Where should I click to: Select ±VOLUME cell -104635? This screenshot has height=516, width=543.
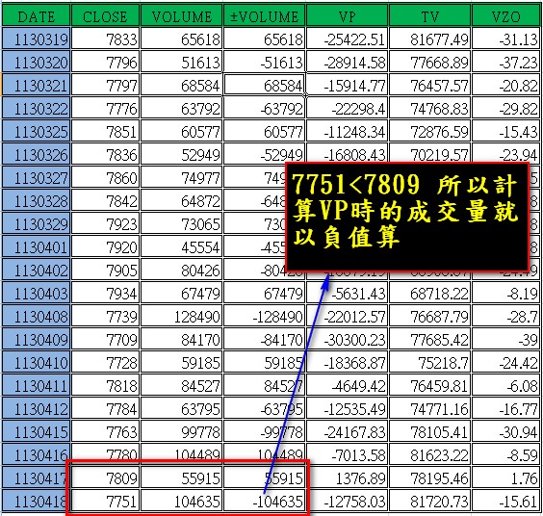click(x=264, y=501)
